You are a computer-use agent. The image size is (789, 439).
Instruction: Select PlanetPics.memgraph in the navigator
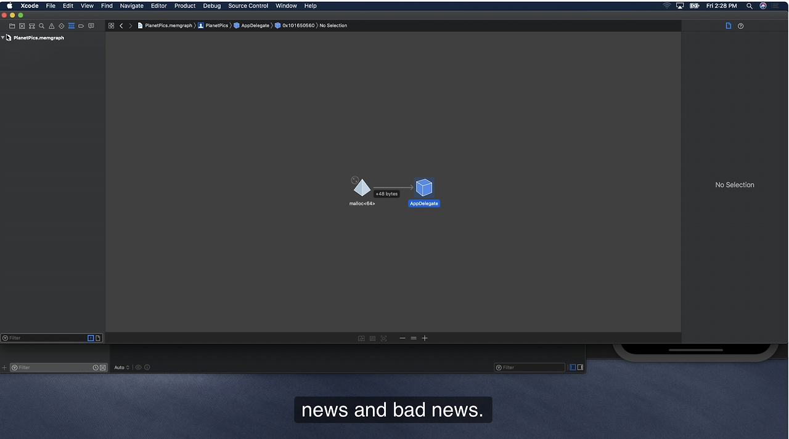tap(38, 38)
